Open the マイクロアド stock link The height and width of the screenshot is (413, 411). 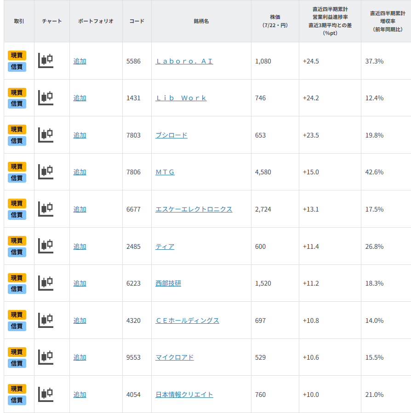click(175, 357)
